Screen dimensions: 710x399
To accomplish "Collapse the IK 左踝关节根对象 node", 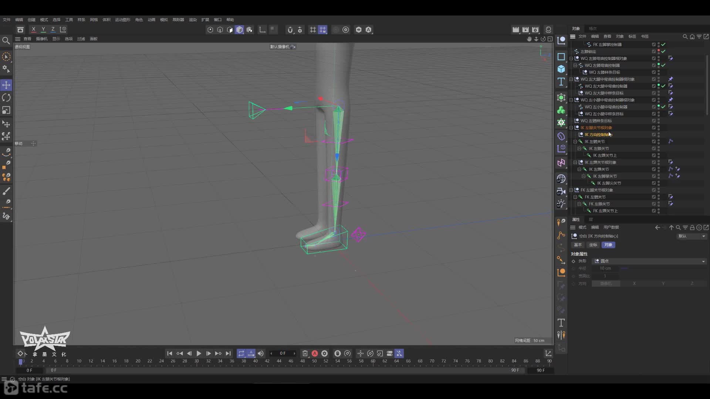I will [x=575, y=162].
